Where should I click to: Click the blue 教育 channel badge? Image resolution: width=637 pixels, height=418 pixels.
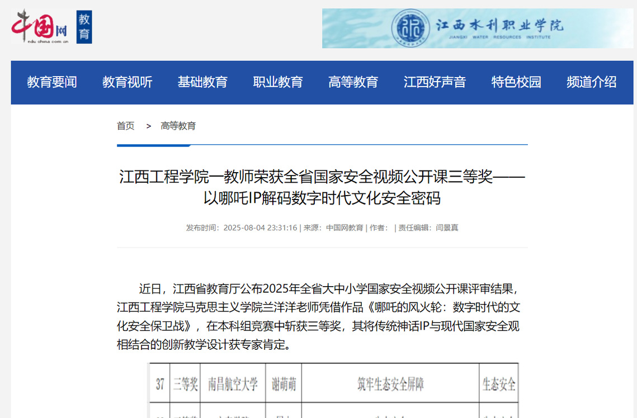click(x=84, y=27)
